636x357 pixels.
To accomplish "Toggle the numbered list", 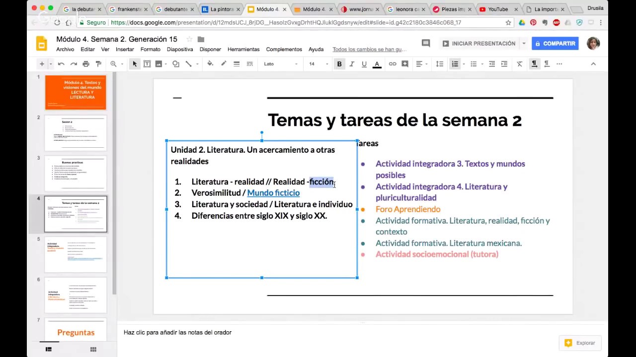I will 455,64.
